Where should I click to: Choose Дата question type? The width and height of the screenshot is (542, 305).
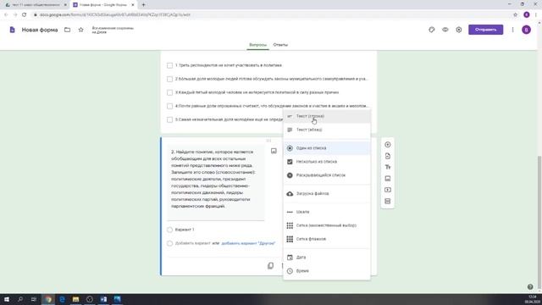click(x=327, y=258)
